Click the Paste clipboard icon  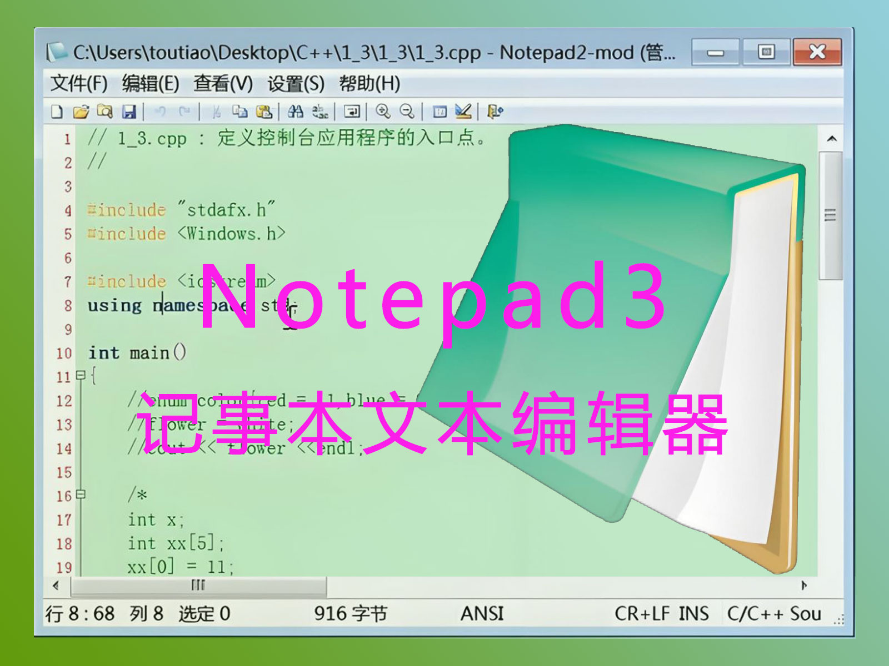(264, 112)
